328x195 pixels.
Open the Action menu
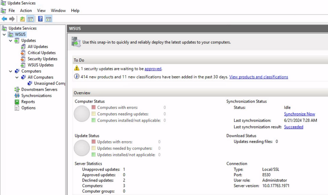pyautogui.click(x=26, y=10)
